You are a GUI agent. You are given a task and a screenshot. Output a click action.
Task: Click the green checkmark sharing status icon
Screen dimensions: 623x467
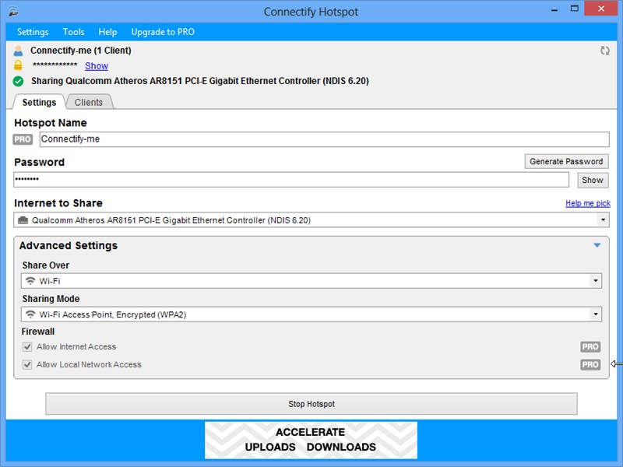pyautogui.click(x=18, y=81)
